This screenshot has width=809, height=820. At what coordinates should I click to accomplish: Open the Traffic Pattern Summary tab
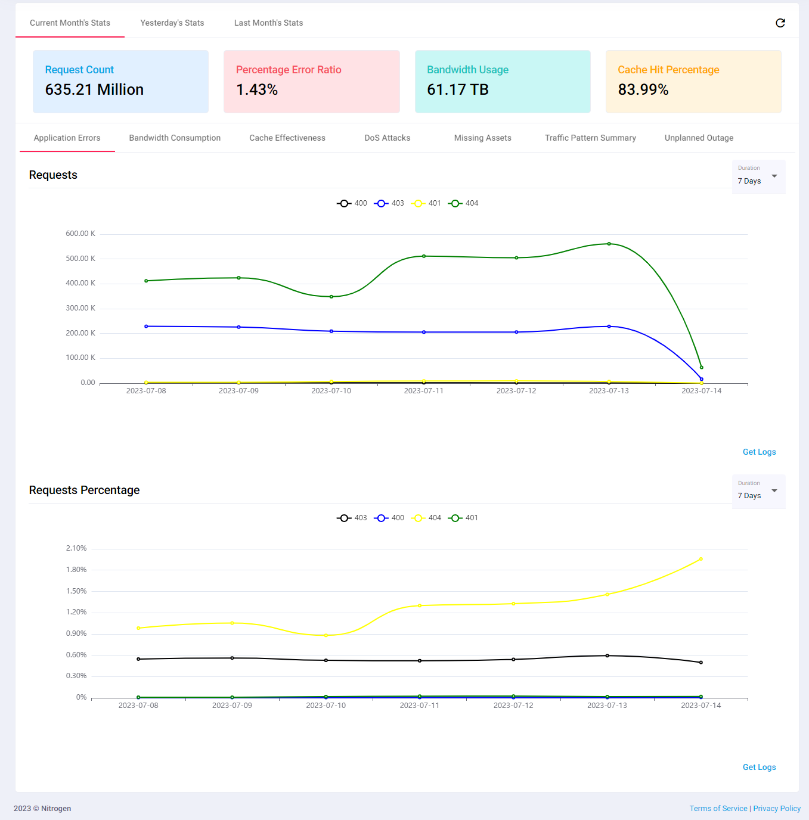590,138
